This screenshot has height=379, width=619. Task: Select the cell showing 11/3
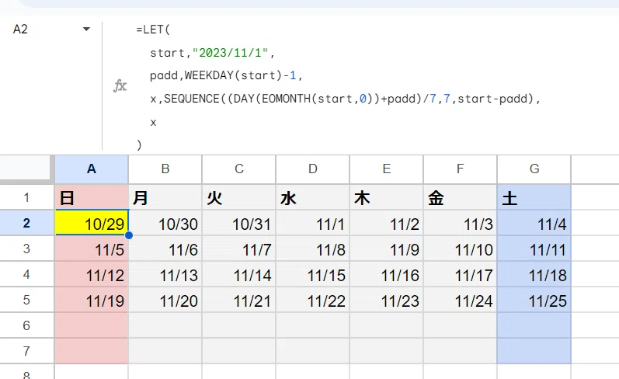pyautogui.click(x=461, y=223)
